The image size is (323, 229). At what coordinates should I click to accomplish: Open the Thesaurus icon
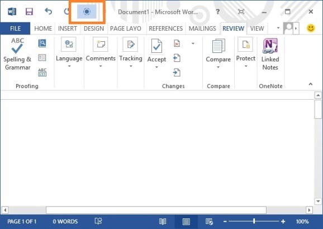[42, 58]
